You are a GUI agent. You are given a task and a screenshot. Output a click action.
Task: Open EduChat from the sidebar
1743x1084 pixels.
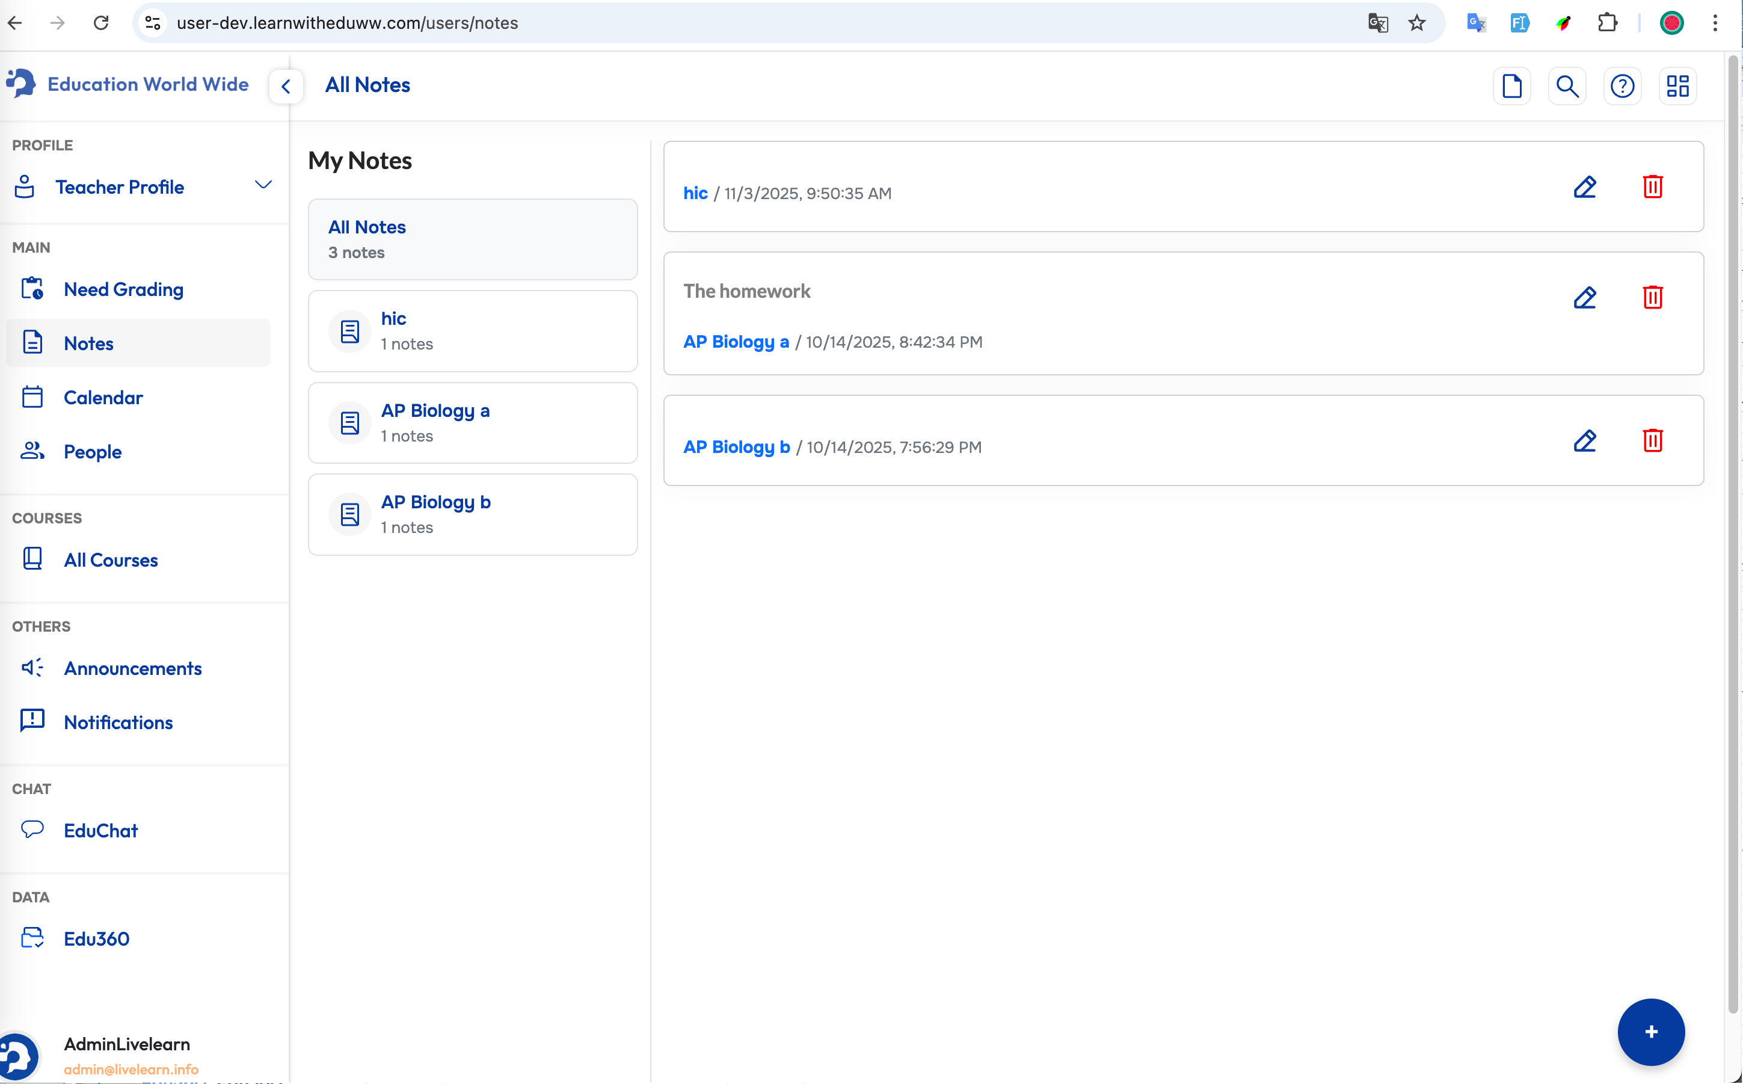(x=100, y=831)
